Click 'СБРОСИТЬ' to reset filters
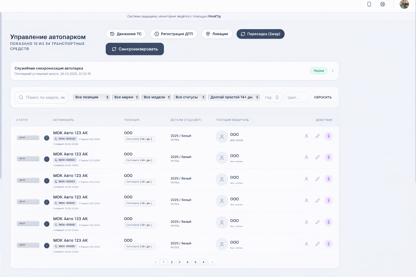 (x=323, y=97)
